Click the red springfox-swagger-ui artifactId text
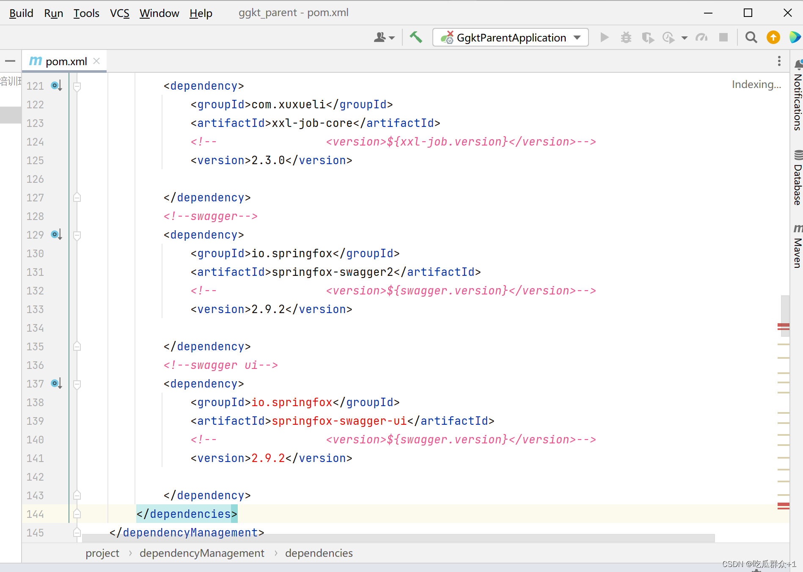The height and width of the screenshot is (572, 803). 339,421
